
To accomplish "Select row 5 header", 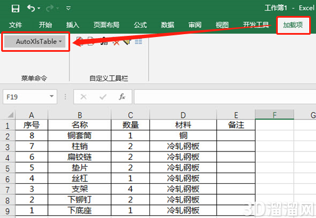I will click(x=7, y=168).
